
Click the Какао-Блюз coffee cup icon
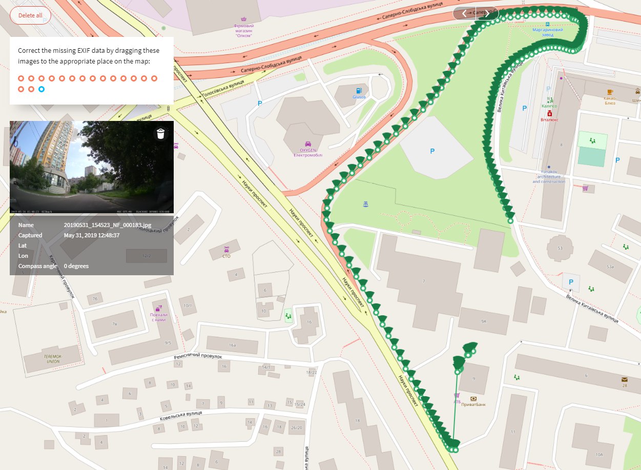[x=610, y=92]
